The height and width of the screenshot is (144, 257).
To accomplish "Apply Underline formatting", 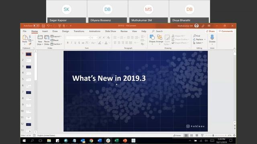I will pos(75,43).
